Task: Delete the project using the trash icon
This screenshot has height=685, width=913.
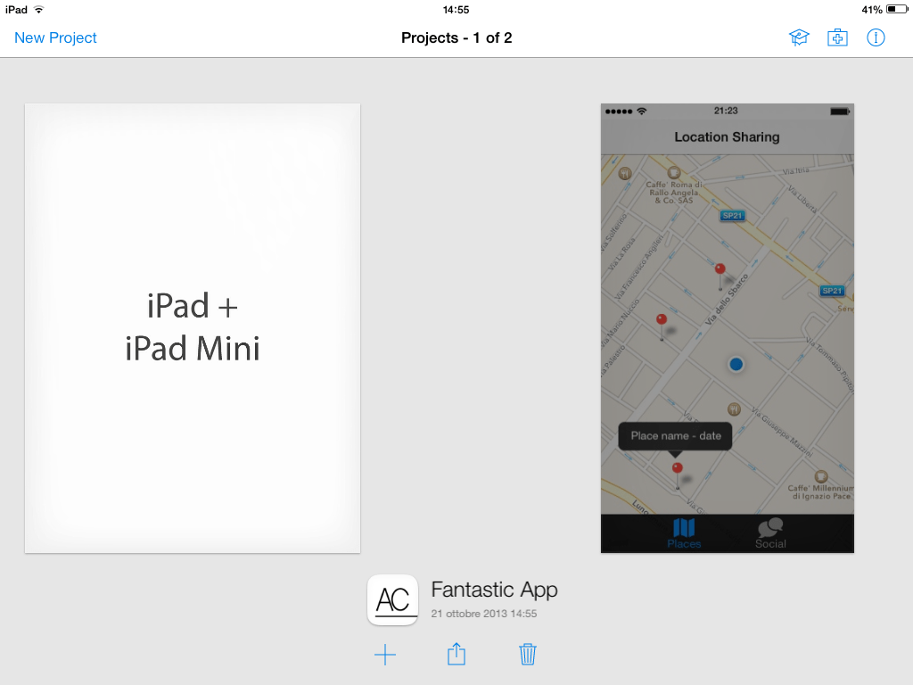Action: click(527, 654)
